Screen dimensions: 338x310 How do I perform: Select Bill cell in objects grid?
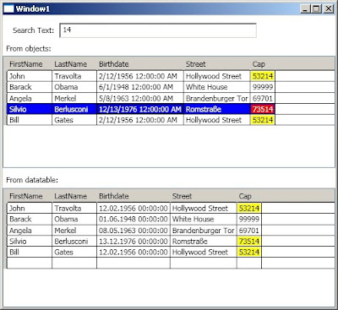30,120
